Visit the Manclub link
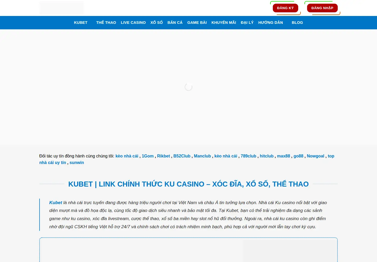This screenshot has width=377, height=262. pos(202,156)
